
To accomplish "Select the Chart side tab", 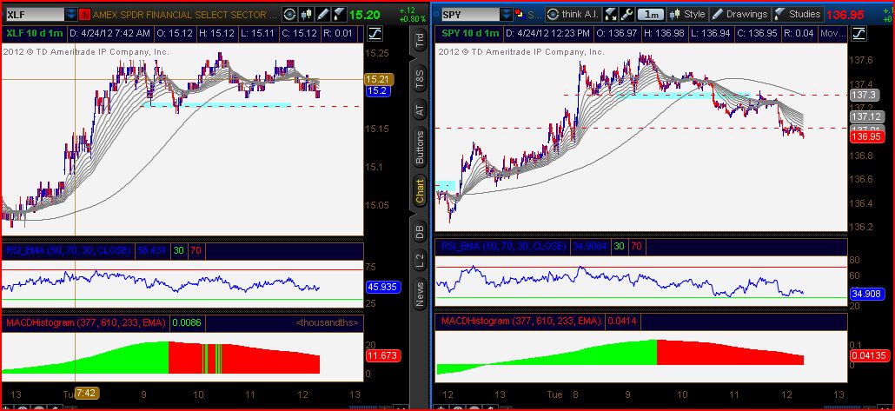I will (420, 190).
